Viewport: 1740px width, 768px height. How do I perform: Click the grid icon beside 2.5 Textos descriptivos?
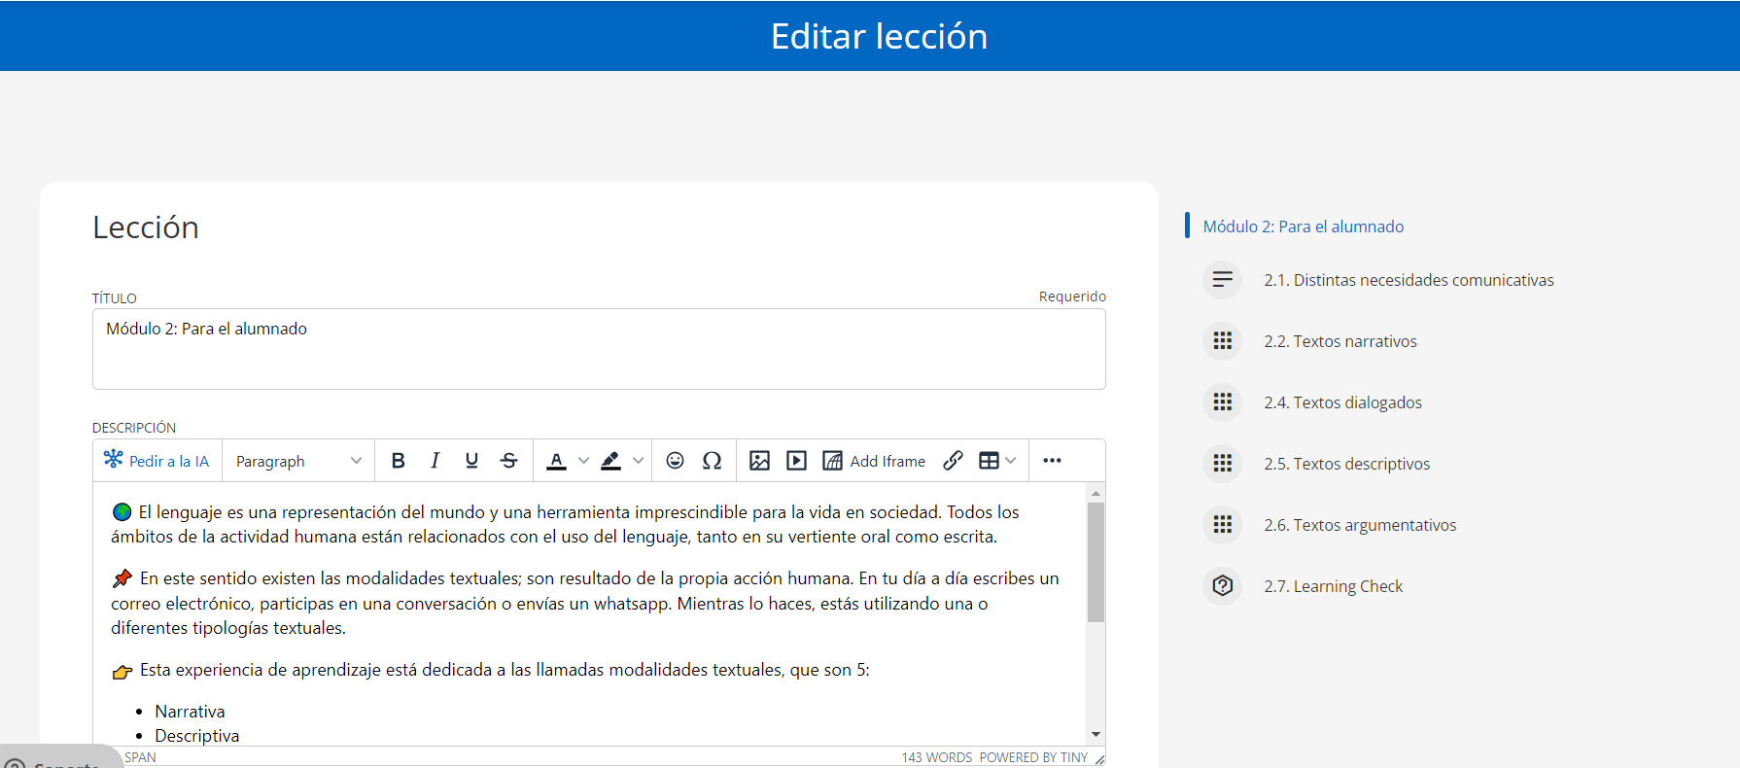(1223, 464)
